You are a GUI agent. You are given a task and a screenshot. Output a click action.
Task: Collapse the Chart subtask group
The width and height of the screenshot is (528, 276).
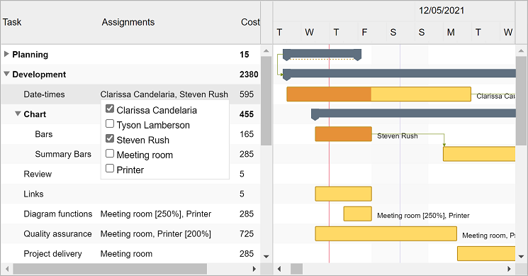coord(18,114)
